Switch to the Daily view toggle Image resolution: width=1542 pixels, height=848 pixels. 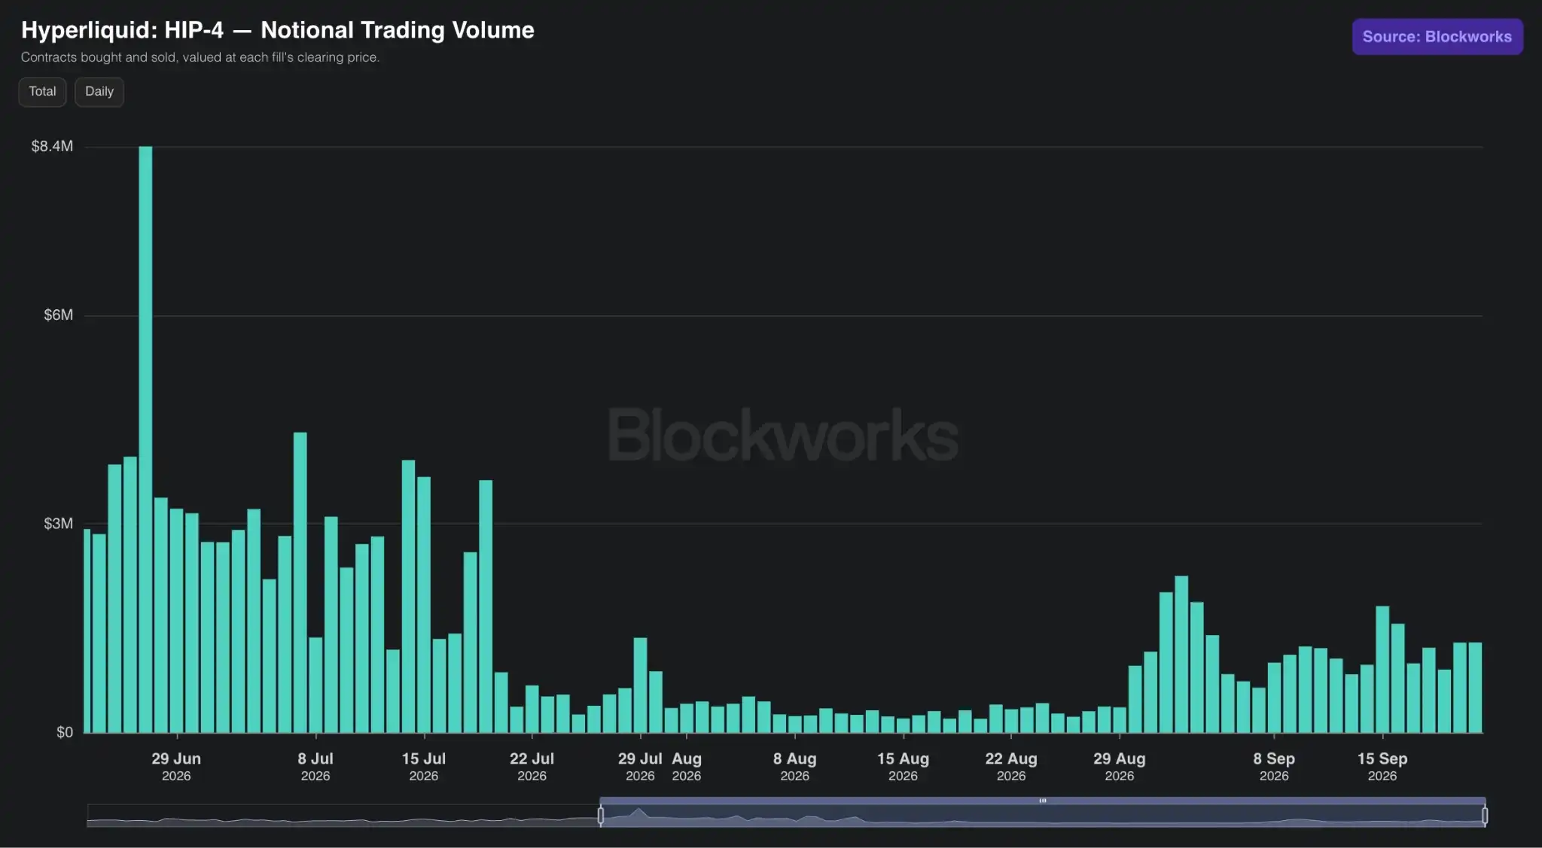(99, 92)
